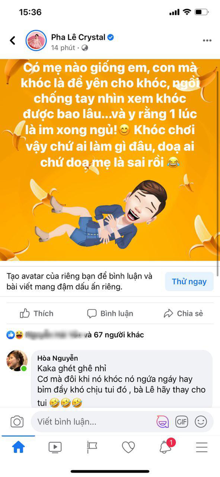This screenshot has width=220, height=477.
Task: Open the three-dot post options menu
Action: point(207,40)
